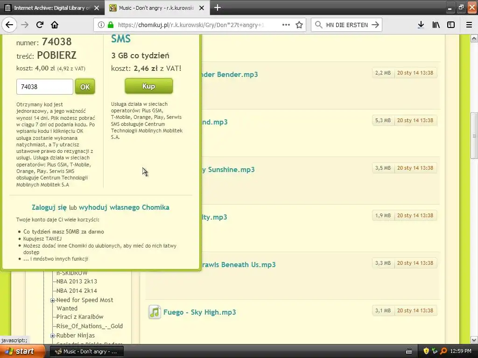The image size is (478, 358).
Task: Click wyhoduj własnego Chomika link
Action: [x=124, y=207]
